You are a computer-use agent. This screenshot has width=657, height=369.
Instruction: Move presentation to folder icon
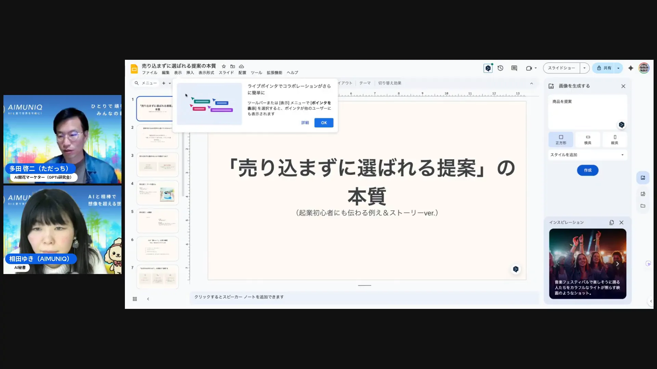pos(233,66)
